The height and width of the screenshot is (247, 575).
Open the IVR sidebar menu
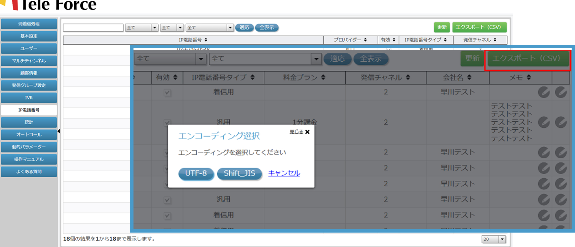click(29, 98)
